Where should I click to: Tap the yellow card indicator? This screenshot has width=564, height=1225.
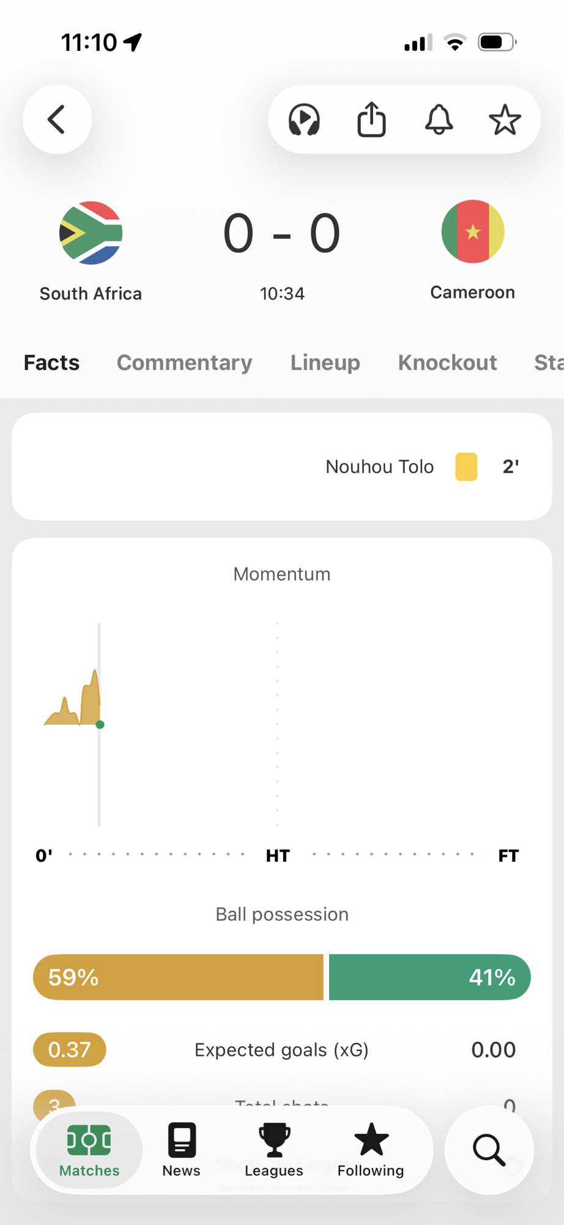(x=466, y=467)
